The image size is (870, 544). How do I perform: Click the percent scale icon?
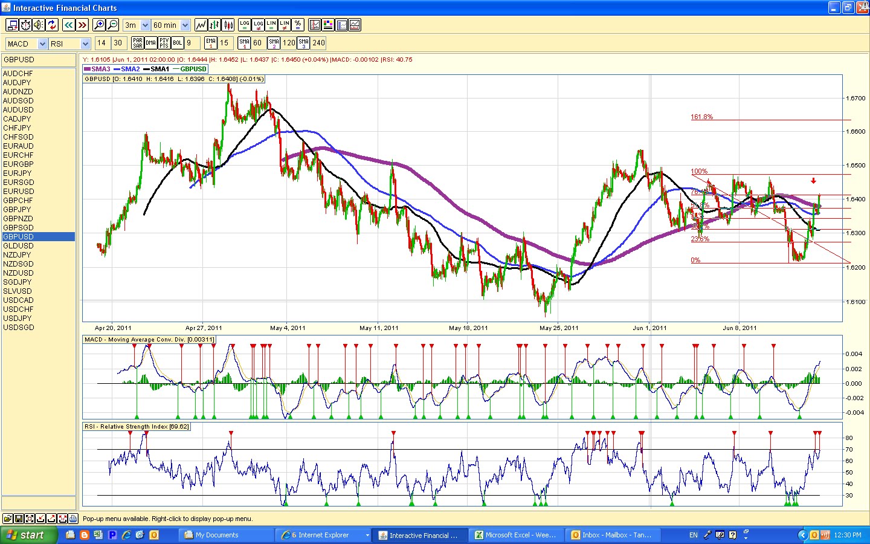pyautogui.click(x=298, y=25)
